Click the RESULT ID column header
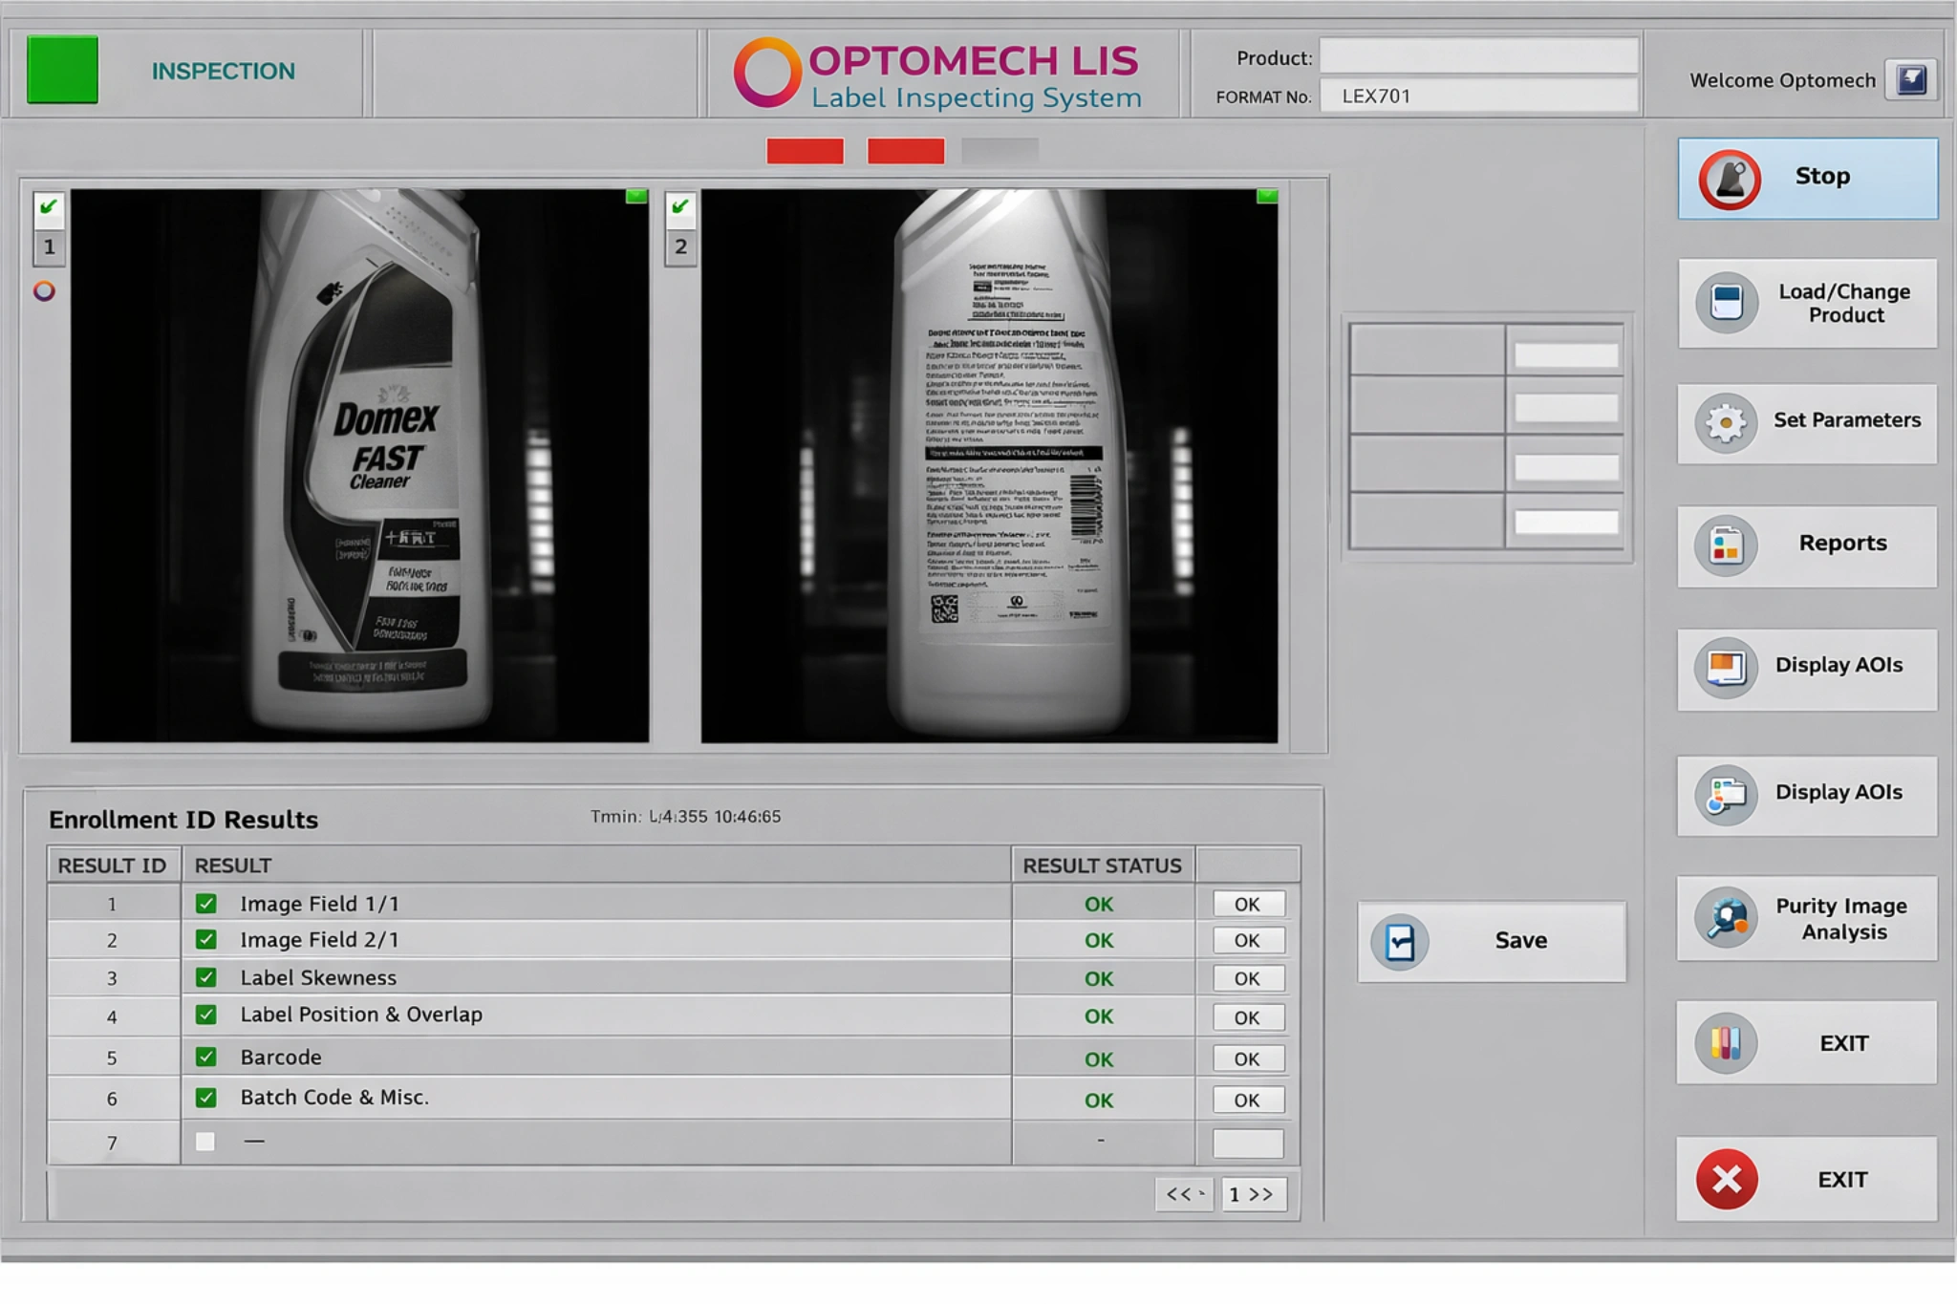The image size is (1957, 1304). [113, 866]
